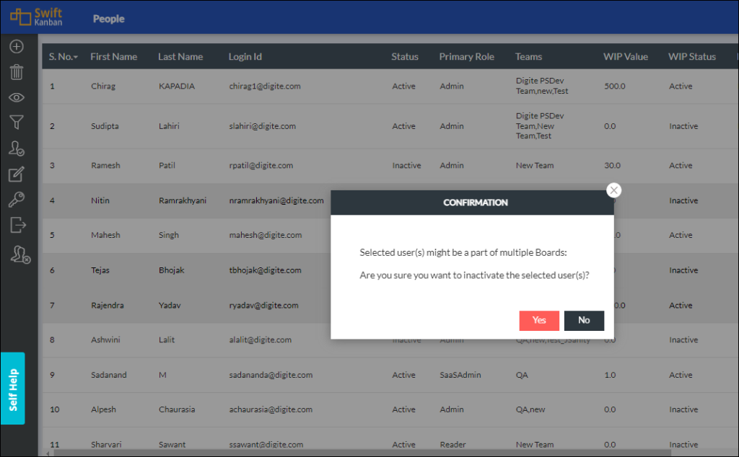739x457 pixels.
Task: Click the first name Chirag
Action: click(x=103, y=86)
